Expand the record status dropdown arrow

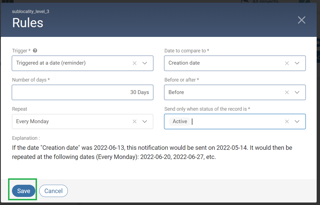point(297,121)
